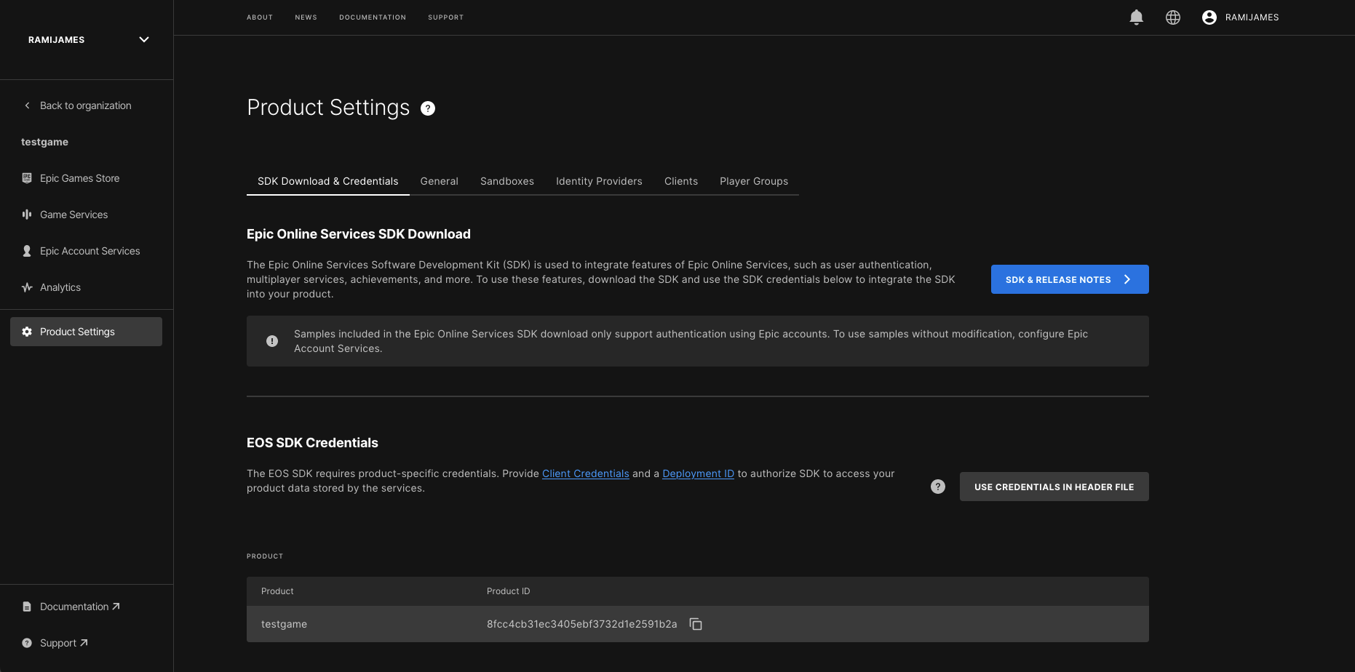Open the Clients tab
The height and width of the screenshot is (672, 1355).
(x=681, y=181)
